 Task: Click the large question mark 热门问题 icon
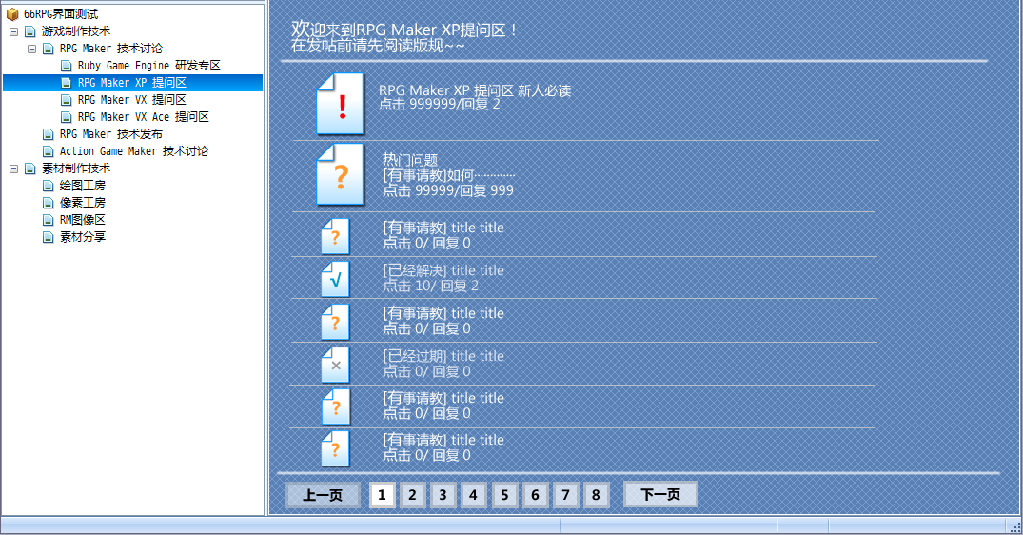tap(340, 174)
